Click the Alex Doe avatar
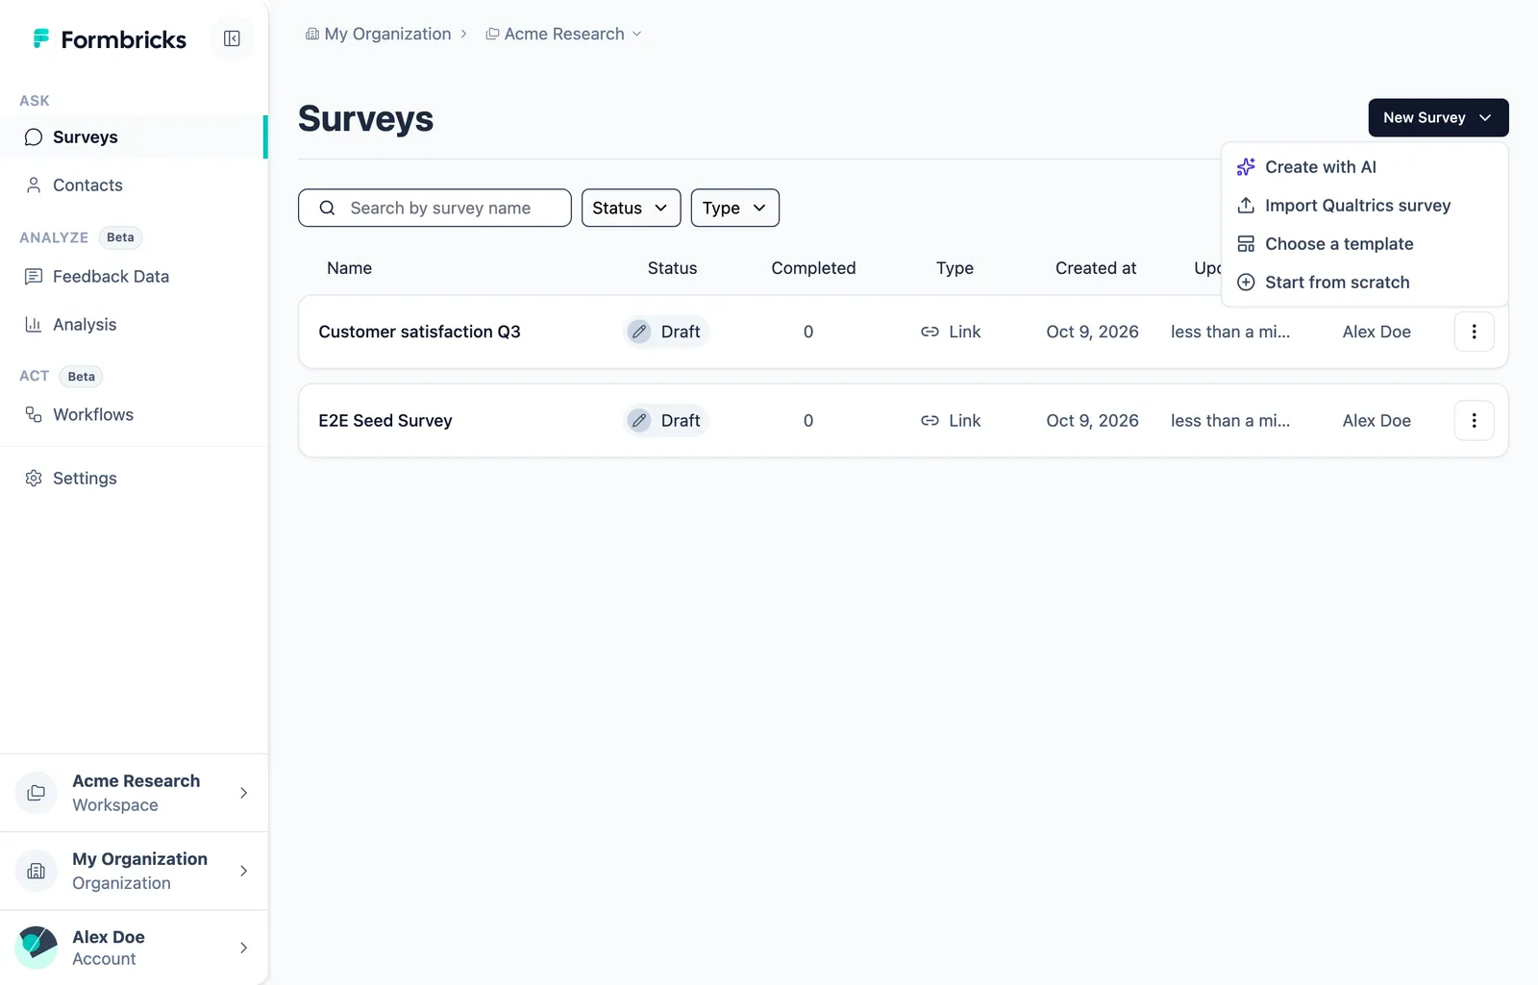This screenshot has height=985, width=1538. coord(37,948)
